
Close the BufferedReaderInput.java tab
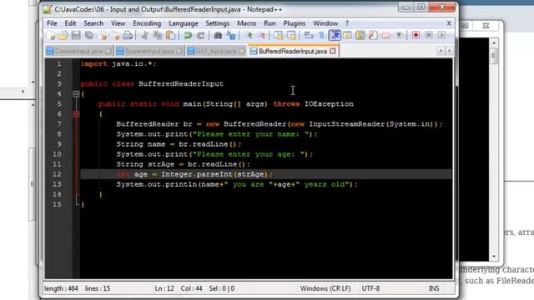333,51
